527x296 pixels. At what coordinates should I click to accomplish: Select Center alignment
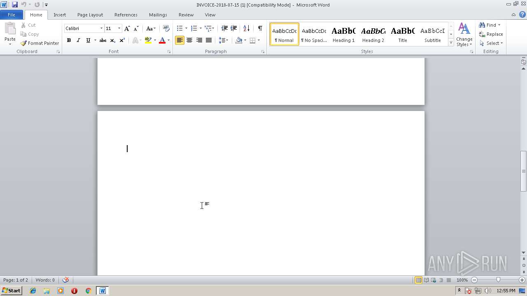point(189,40)
